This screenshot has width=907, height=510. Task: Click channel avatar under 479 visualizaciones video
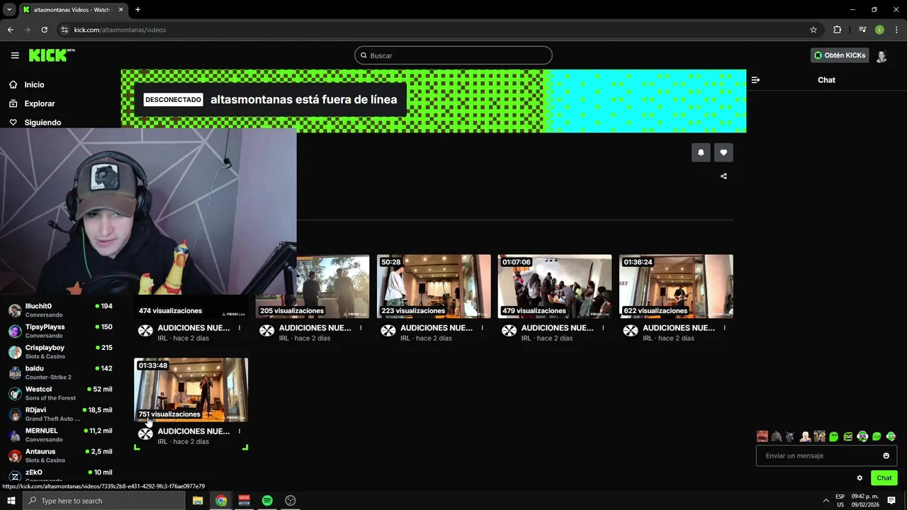tap(509, 331)
